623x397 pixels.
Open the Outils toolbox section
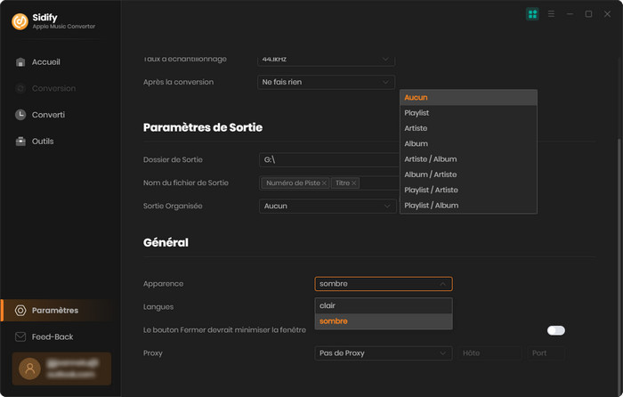click(42, 142)
